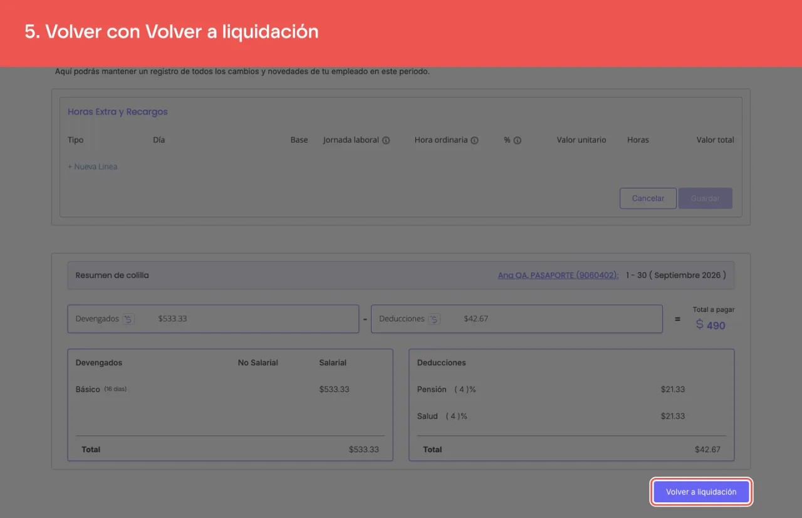Open employee link Ana QA. PASAPORTE (9060402)

558,275
